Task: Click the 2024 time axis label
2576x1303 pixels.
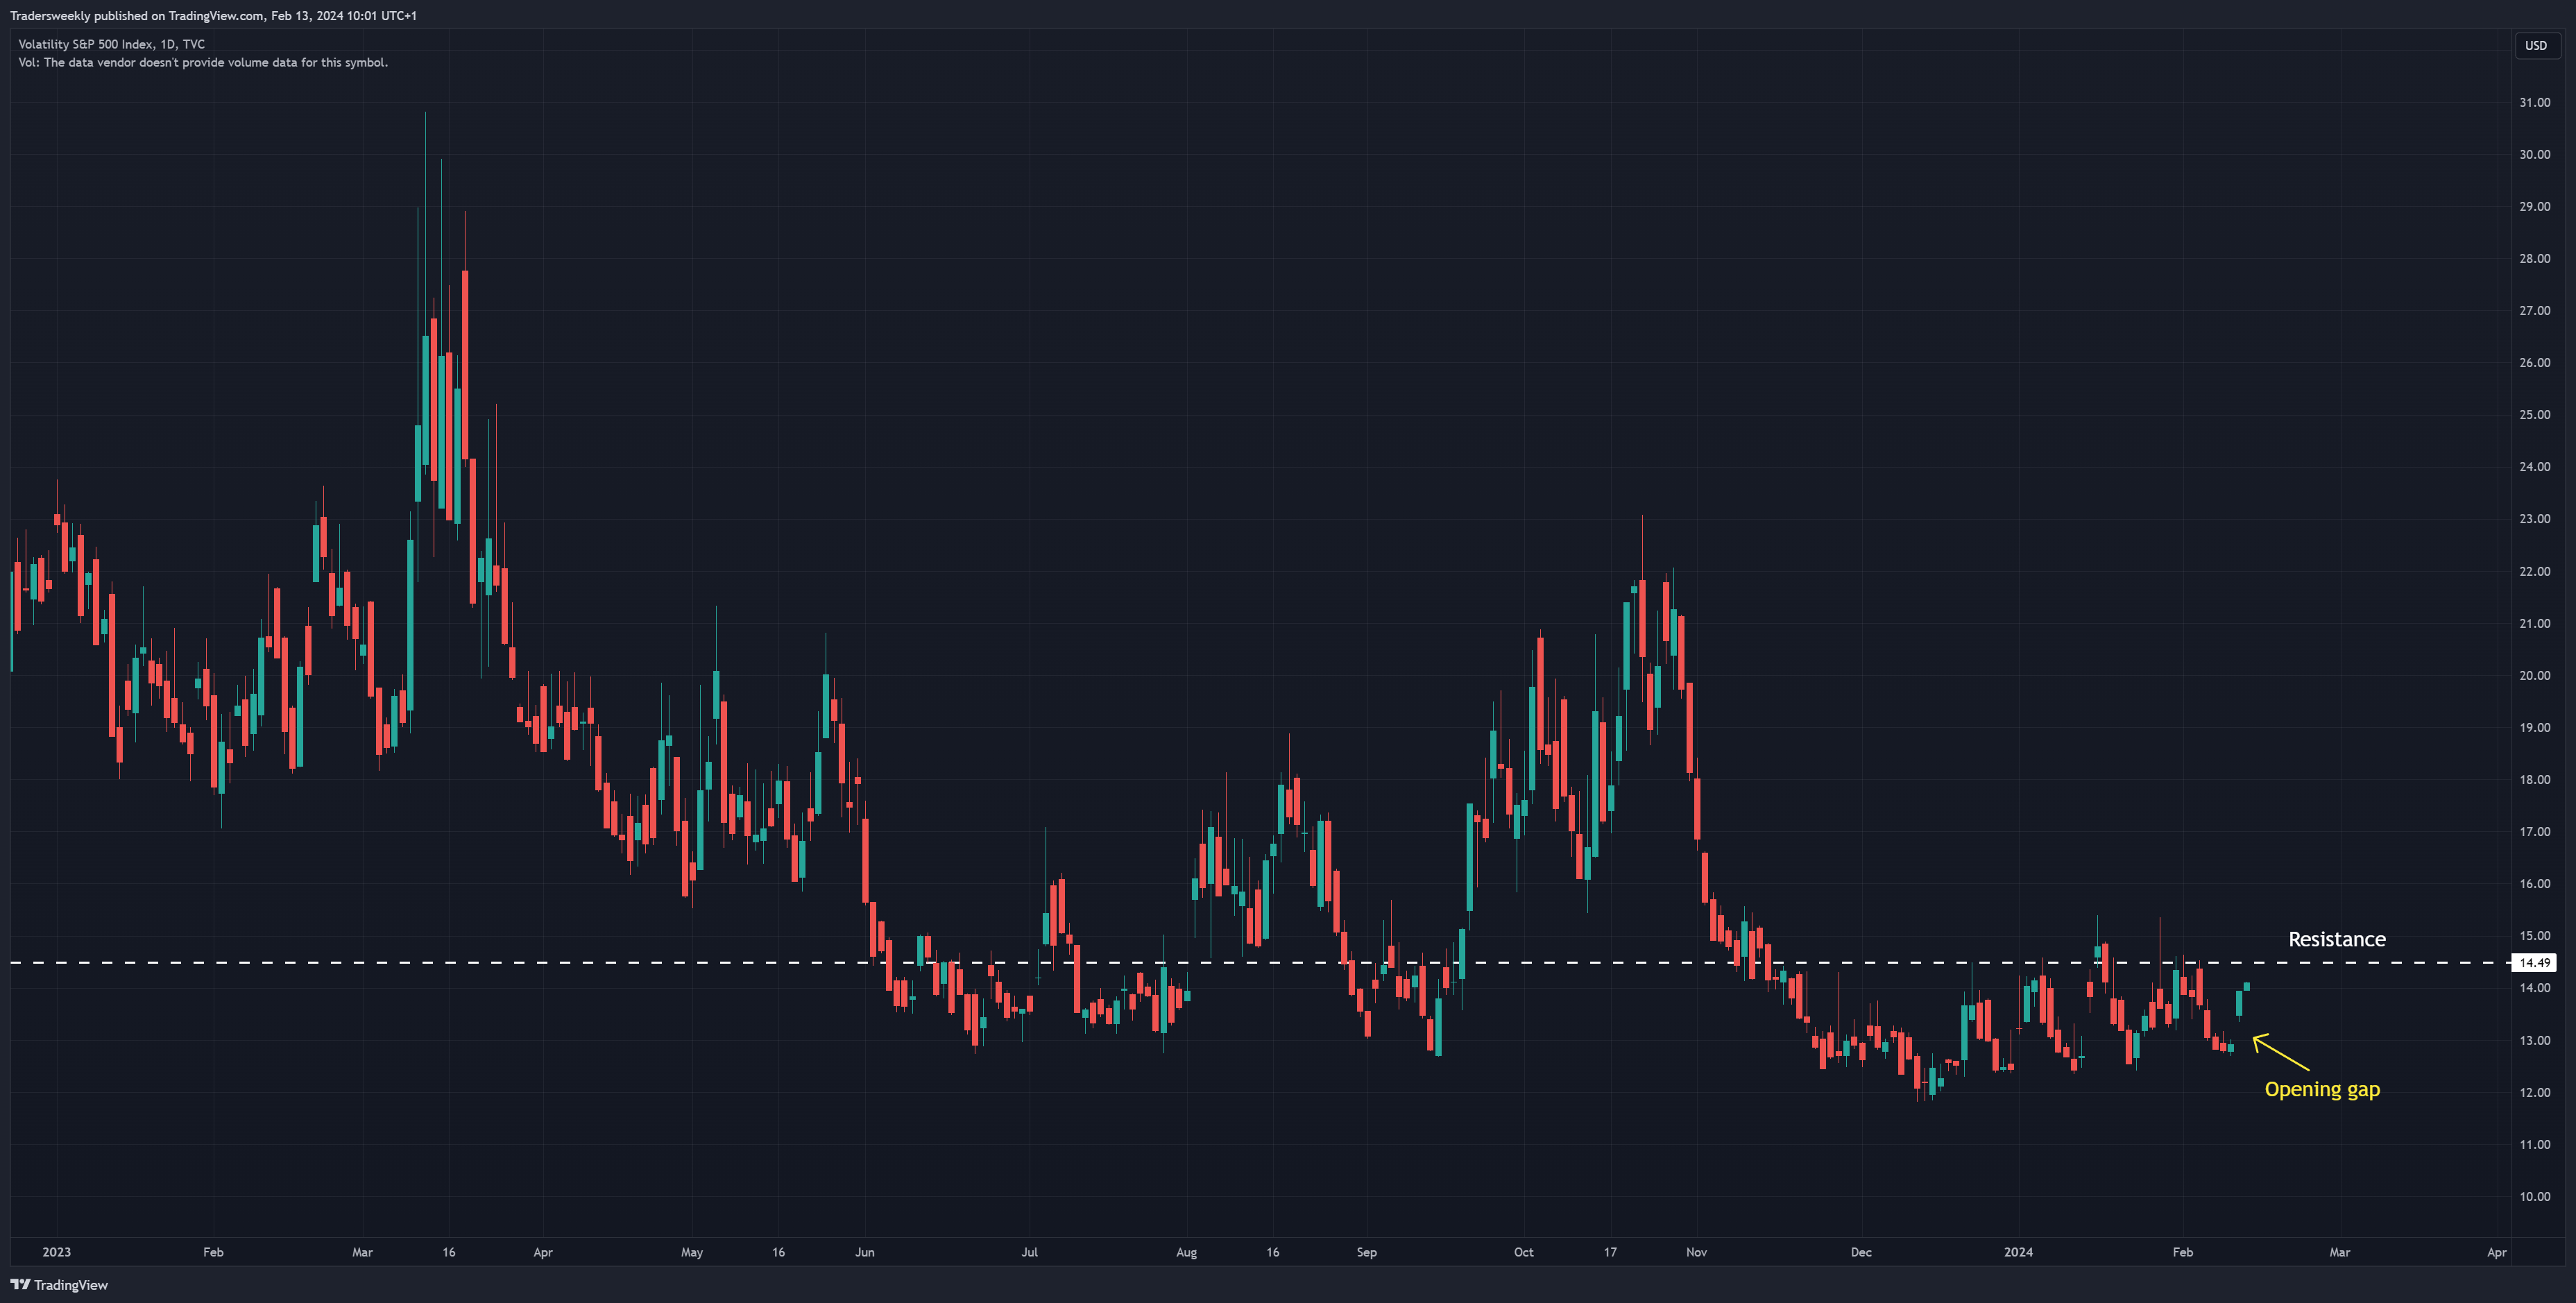Action: pos(2018,1252)
